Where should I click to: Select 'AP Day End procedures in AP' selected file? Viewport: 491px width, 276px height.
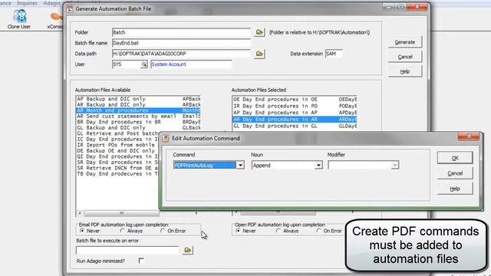click(295, 113)
